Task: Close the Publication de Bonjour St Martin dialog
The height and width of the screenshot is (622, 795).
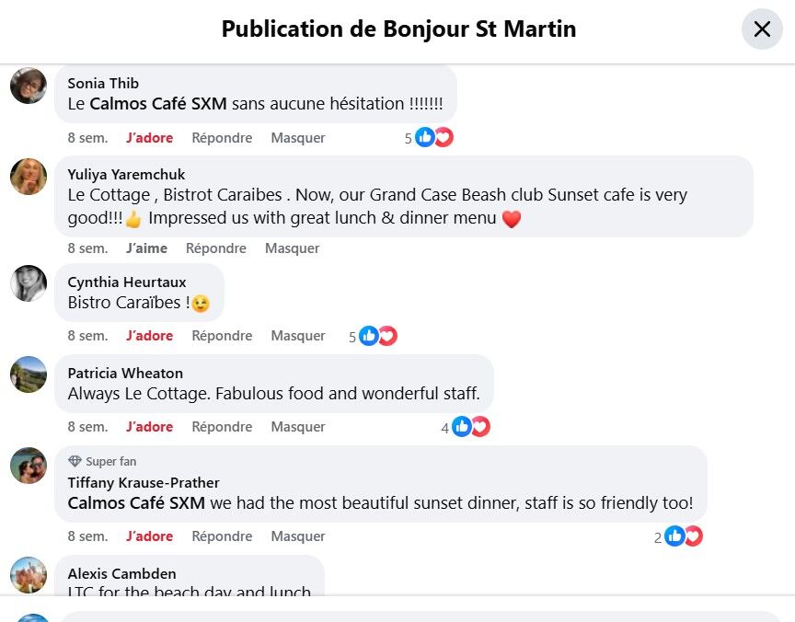Action: pyautogui.click(x=762, y=29)
